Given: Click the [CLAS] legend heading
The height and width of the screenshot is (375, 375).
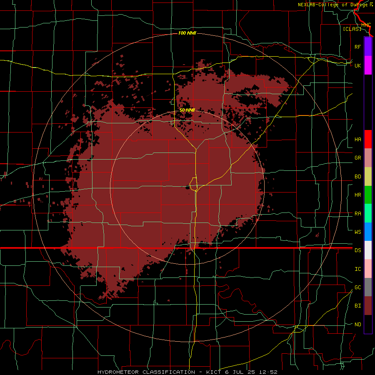Looking at the screenshot, I should pyautogui.click(x=352, y=29).
